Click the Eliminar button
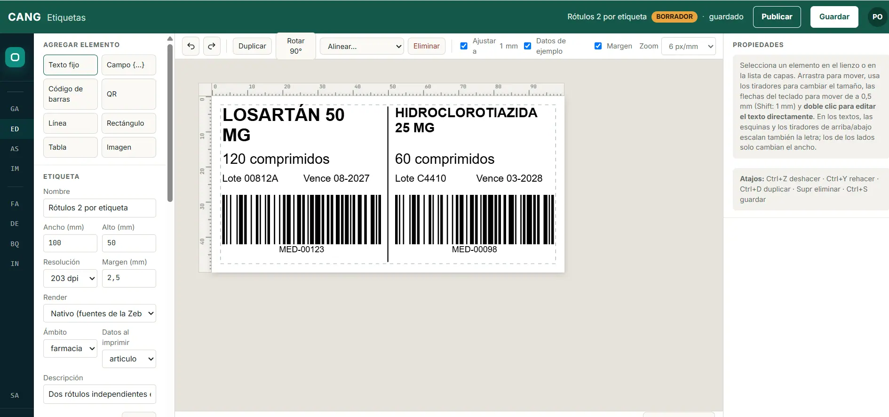 426,46
